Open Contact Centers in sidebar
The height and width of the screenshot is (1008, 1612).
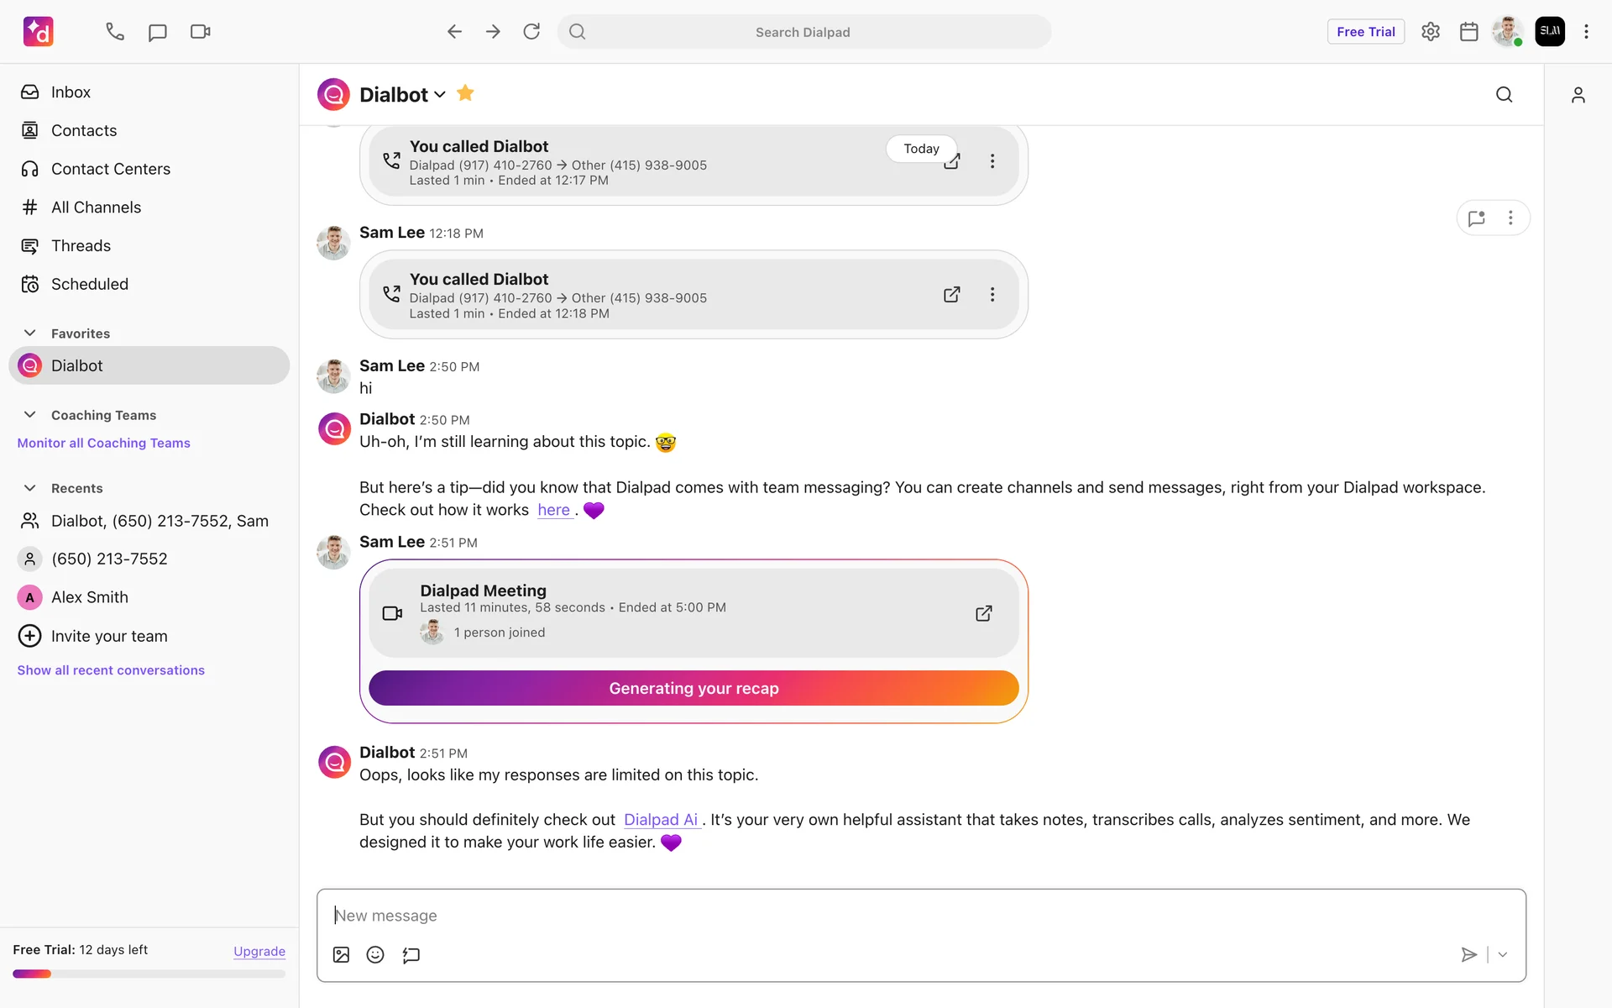tap(110, 169)
